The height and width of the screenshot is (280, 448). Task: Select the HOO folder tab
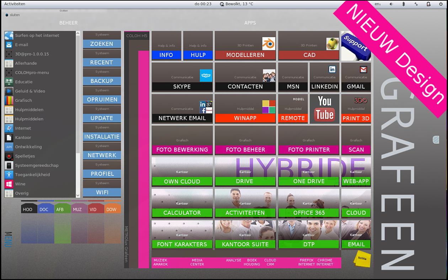pos(29,208)
